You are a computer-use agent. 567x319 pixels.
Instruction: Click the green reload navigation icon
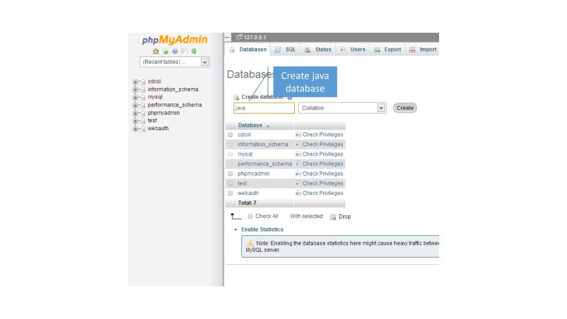coord(194,52)
